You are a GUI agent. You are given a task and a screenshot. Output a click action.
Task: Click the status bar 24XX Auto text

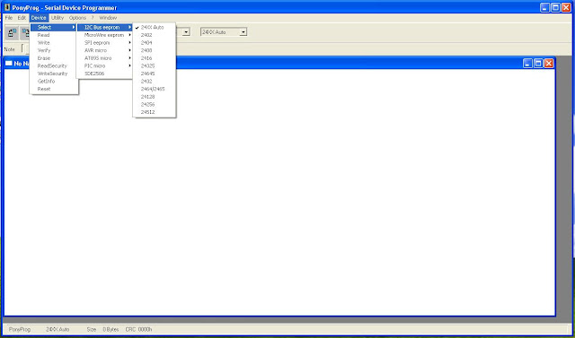[57, 329]
